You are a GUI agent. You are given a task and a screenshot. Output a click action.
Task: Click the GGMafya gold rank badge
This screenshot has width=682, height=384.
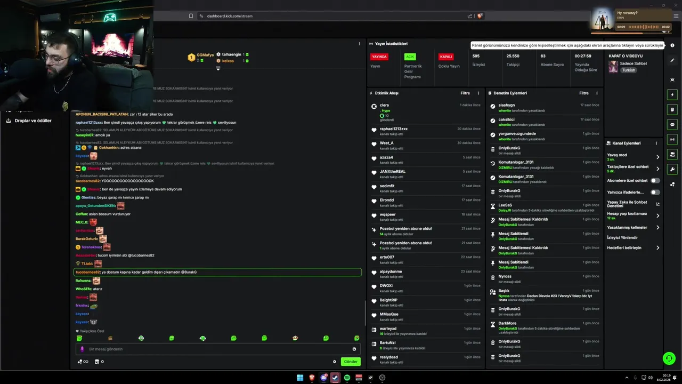191,58
